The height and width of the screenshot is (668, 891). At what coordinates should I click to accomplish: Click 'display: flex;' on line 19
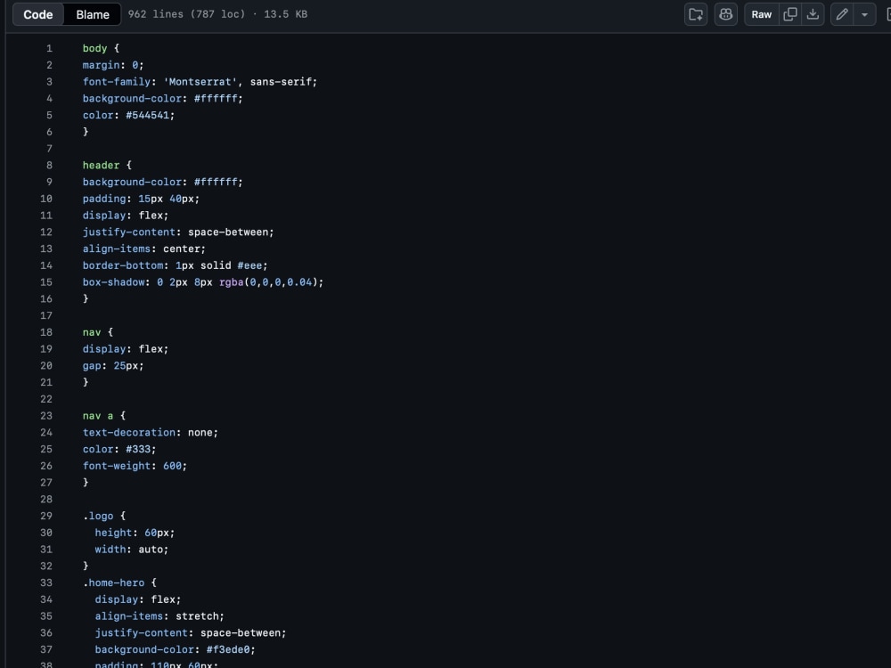coord(126,349)
